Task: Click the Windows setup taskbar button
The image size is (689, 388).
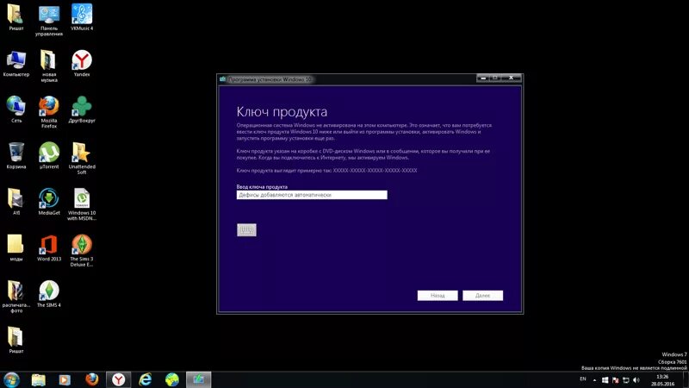Action: pyautogui.click(x=199, y=379)
